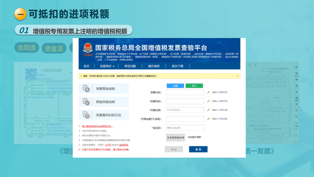This screenshot has width=314, height=177.
Task: Click the 01 增值税专用发票上注明的增值税税额 banner
Action: click(74, 30)
